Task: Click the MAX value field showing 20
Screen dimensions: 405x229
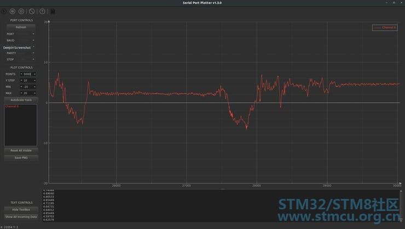Action: (x=27, y=93)
